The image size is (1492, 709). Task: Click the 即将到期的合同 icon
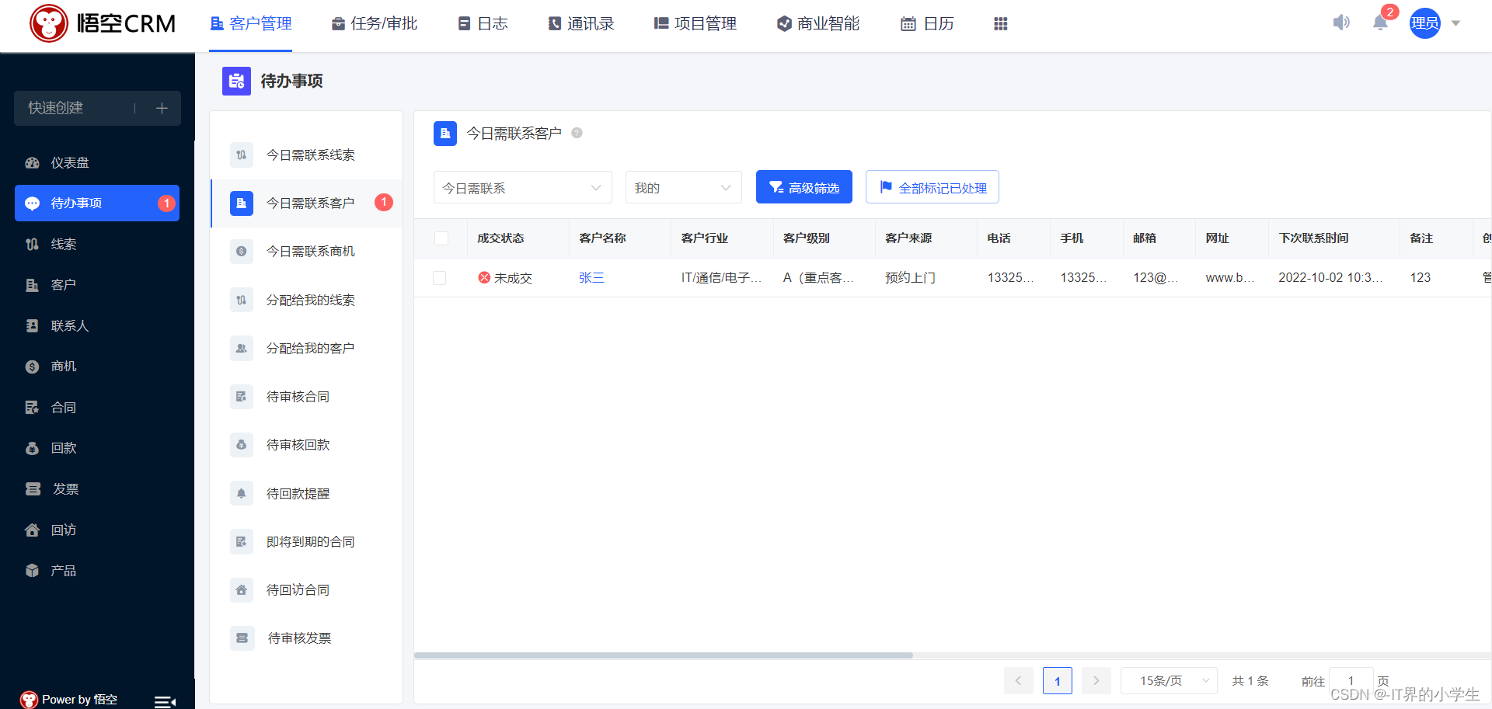[x=242, y=541]
